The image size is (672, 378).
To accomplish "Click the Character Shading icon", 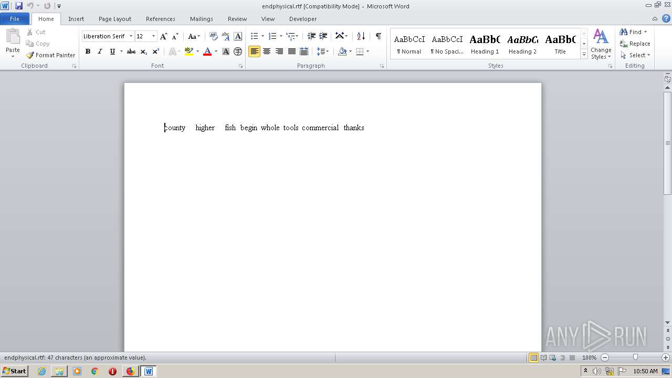I will click(x=226, y=51).
